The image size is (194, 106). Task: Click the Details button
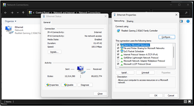point(54,52)
